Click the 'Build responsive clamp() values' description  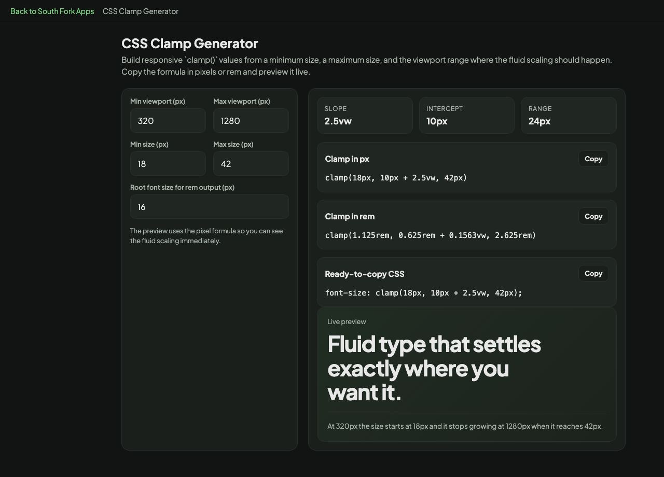(x=367, y=66)
